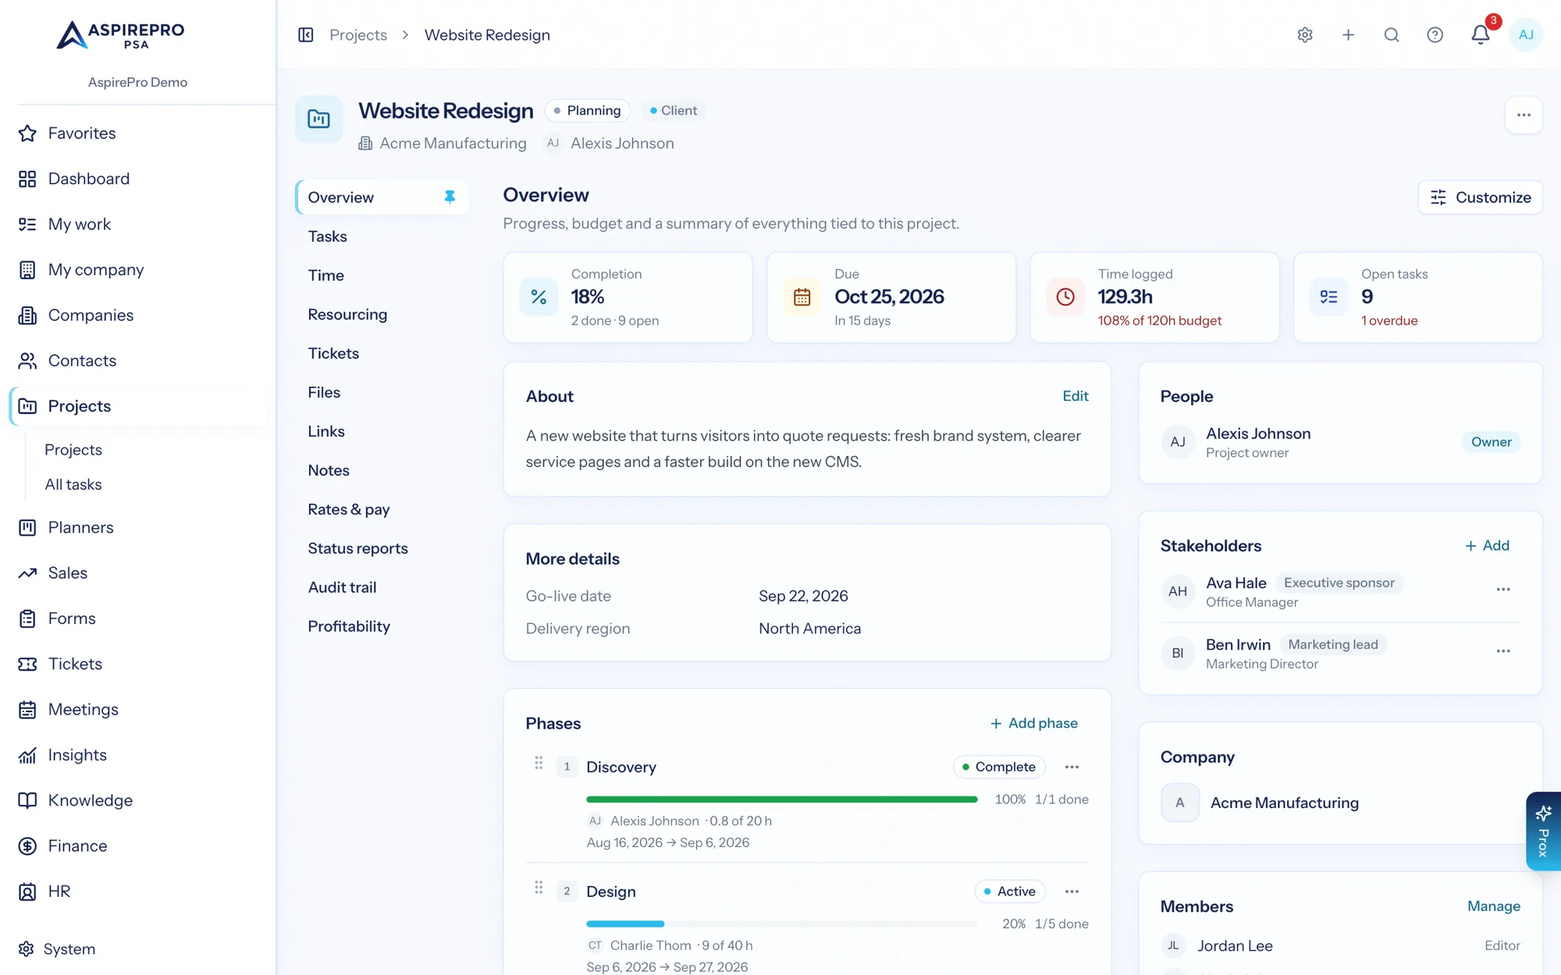
Task: Open the Time logged card
Action: tap(1154, 297)
